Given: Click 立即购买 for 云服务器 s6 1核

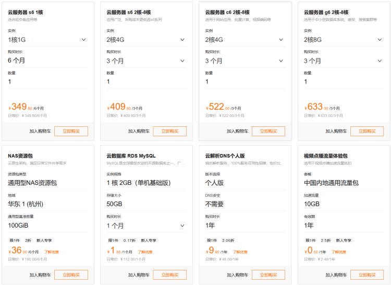Looking at the screenshot, I should pyautogui.click(x=71, y=132).
